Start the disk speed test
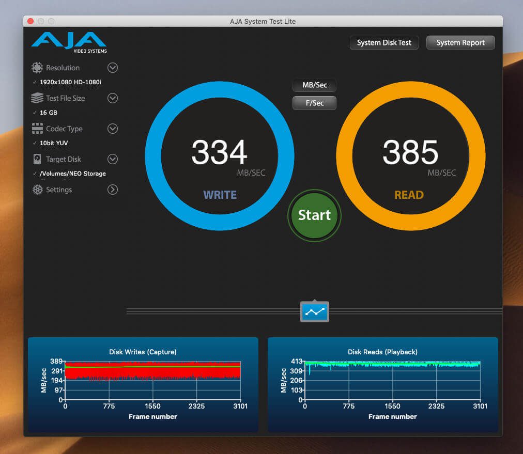Image resolution: width=523 pixels, height=454 pixels. pyautogui.click(x=314, y=215)
